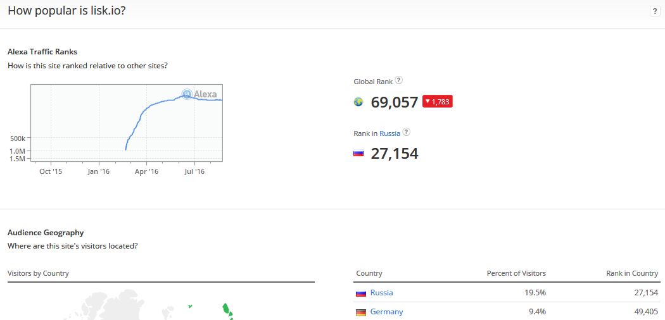The width and height of the screenshot is (665, 320).
Task: Click the Audience Geography heading
Action: (46, 232)
